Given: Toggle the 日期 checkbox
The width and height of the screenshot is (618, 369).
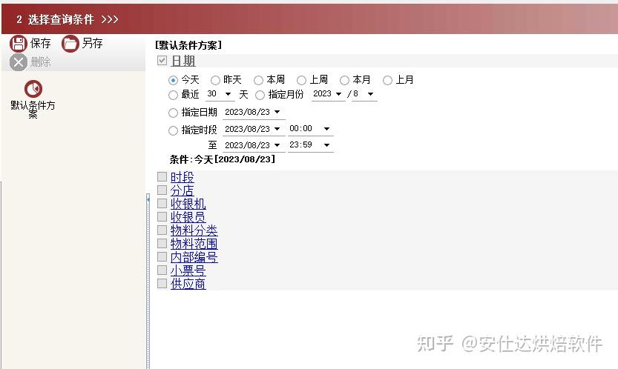Looking at the screenshot, I should pyautogui.click(x=162, y=60).
